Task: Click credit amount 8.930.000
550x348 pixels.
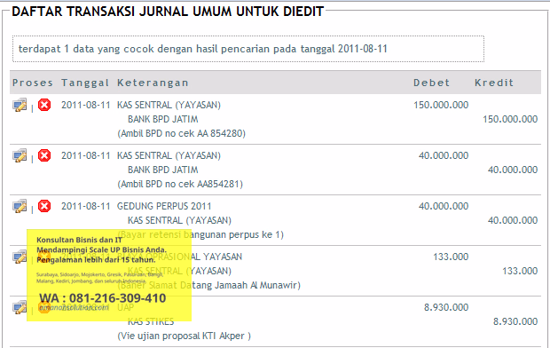Action: tap(515, 321)
